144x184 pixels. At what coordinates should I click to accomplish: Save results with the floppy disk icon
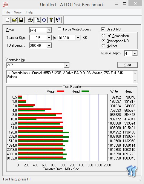click(21, 20)
